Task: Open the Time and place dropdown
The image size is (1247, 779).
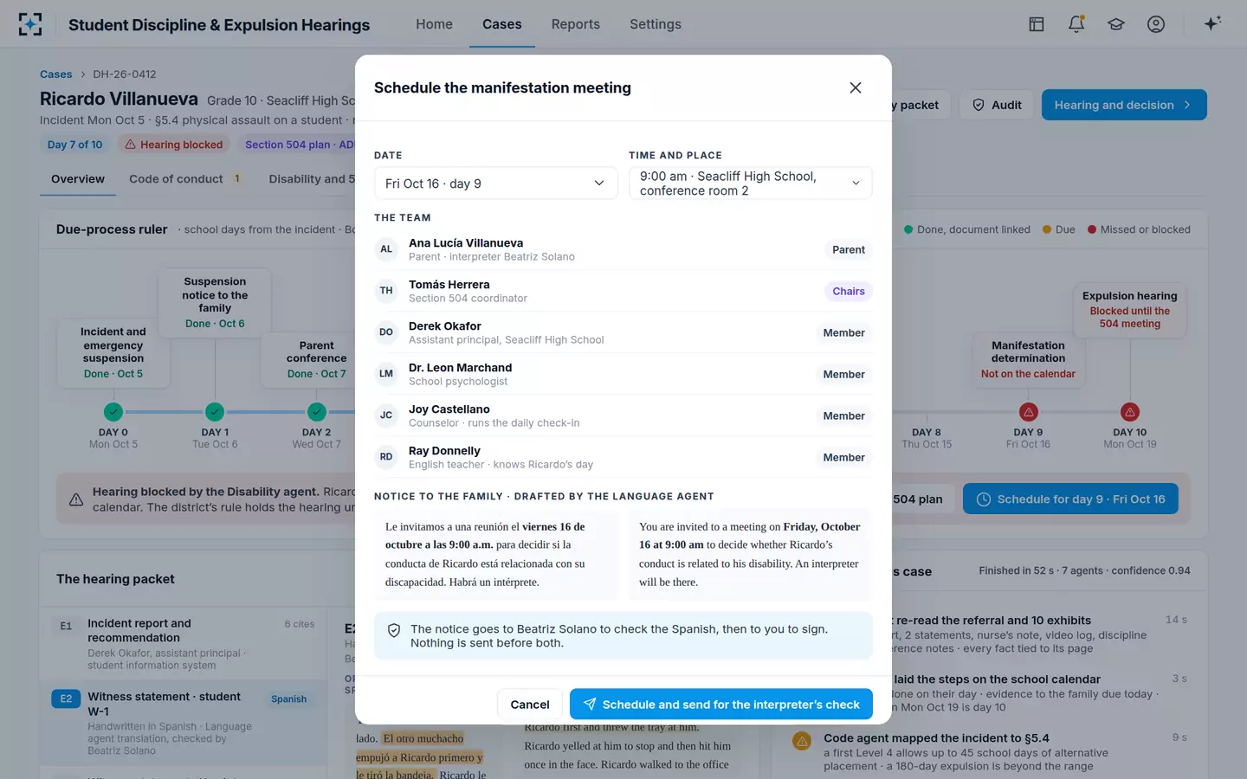Action: tap(750, 183)
